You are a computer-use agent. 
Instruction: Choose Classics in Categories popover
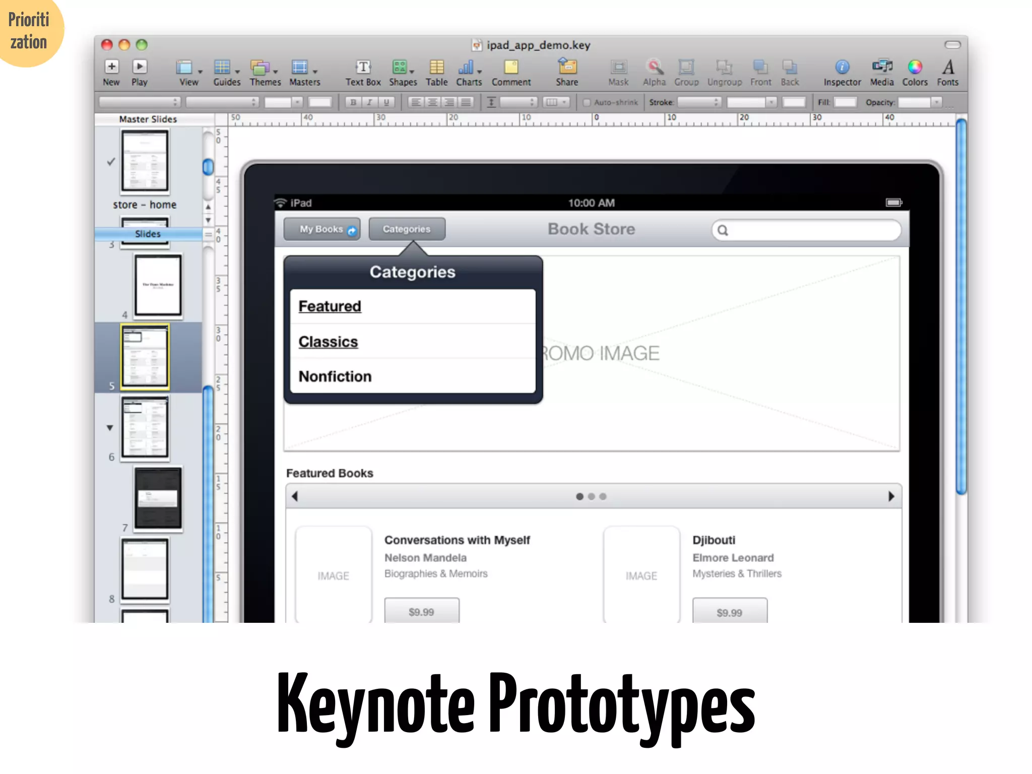pyautogui.click(x=413, y=342)
